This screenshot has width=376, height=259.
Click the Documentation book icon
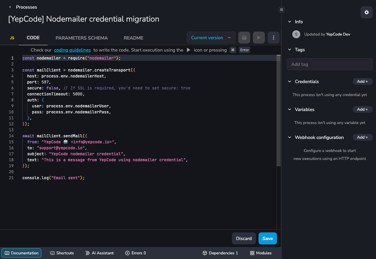[x=7, y=253]
